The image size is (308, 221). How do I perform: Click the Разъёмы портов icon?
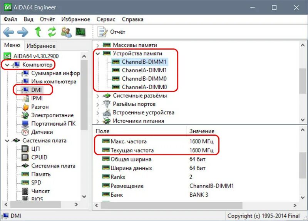coord(107,104)
